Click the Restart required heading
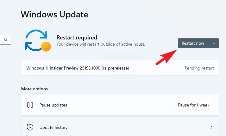226x136 pixels. pos(77,38)
